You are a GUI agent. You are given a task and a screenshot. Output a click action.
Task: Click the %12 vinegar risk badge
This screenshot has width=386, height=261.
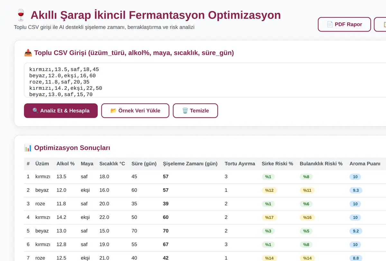coord(269,190)
